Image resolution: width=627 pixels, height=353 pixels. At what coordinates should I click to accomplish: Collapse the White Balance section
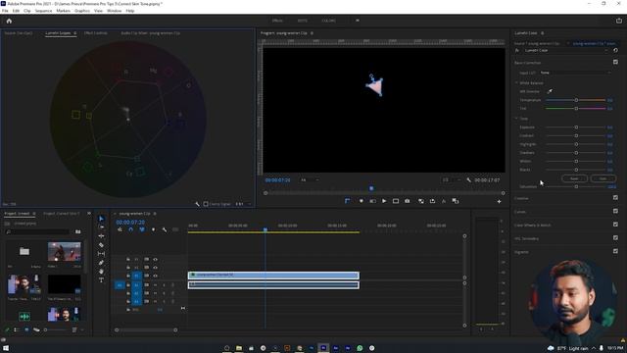point(516,82)
